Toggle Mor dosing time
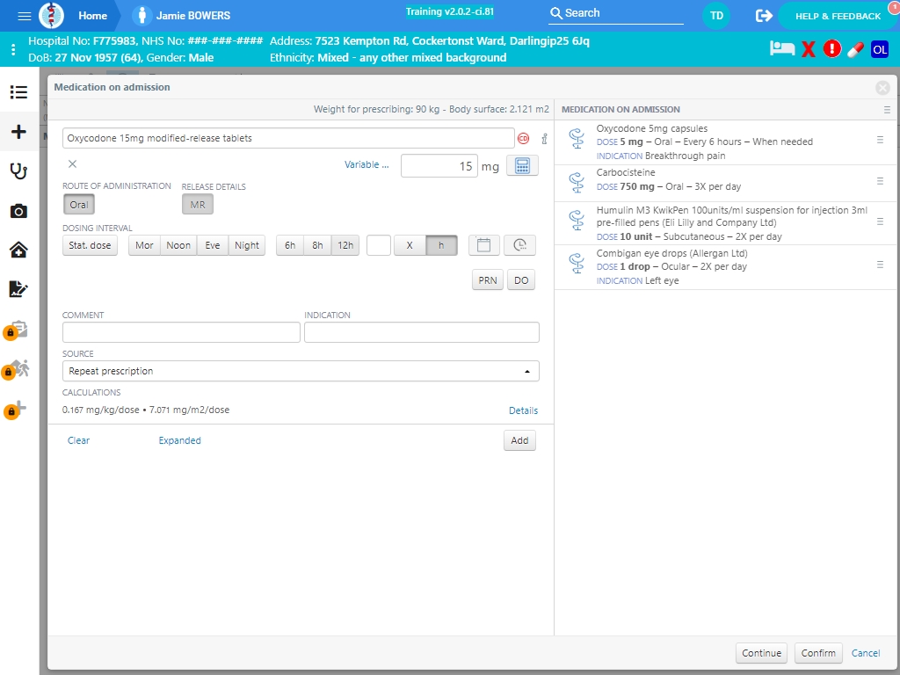The width and height of the screenshot is (900, 675). (144, 245)
